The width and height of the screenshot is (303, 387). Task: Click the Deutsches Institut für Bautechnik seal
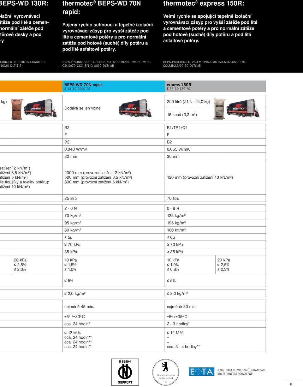click(165, 372)
